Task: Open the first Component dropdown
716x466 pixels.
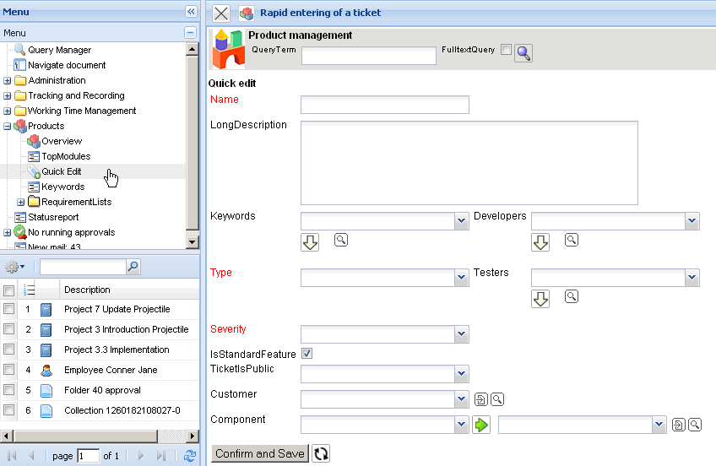Action: 462,425
